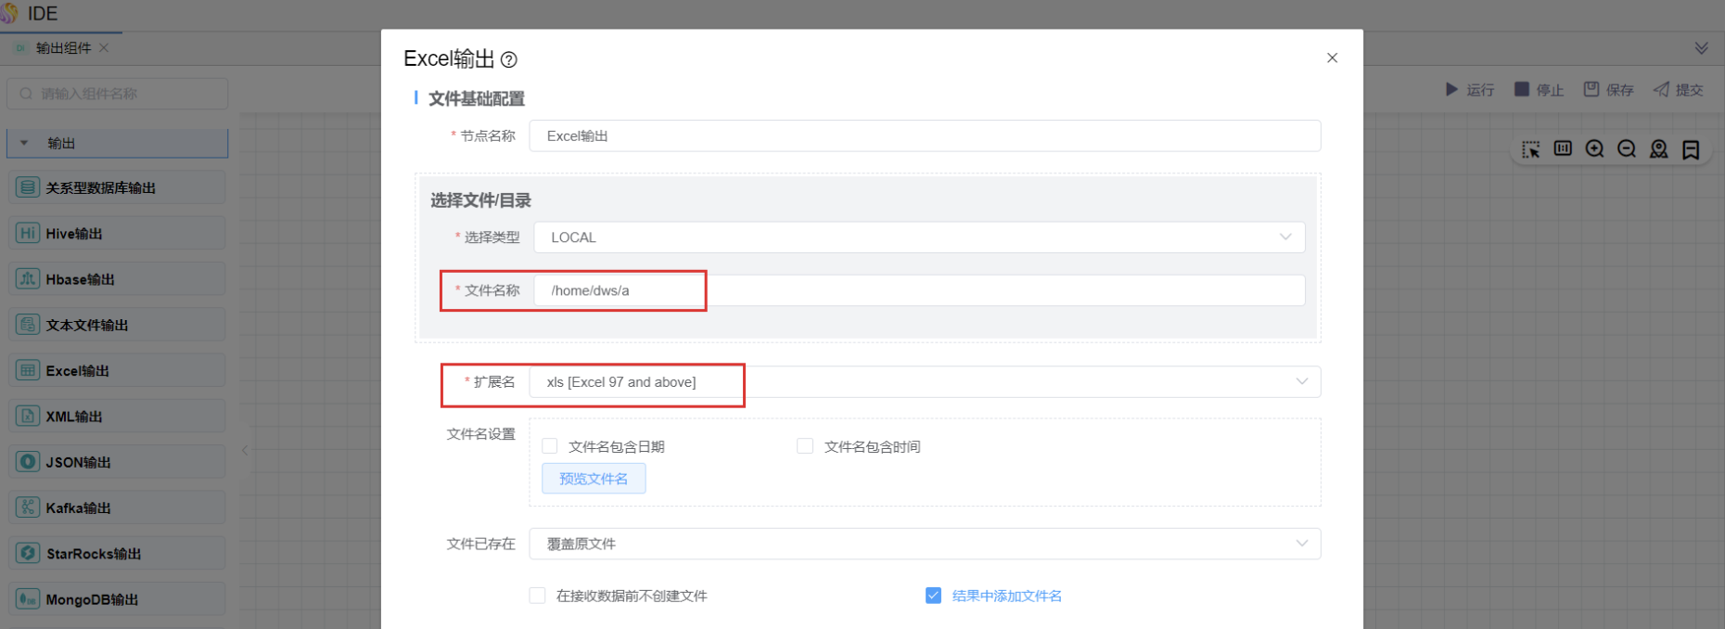Click the Hive输出 component icon
The image size is (1725, 629).
pos(28,234)
